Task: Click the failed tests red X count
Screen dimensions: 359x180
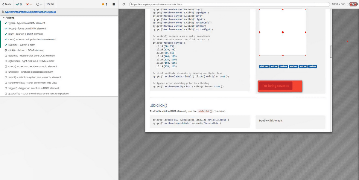Action: [29, 4]
